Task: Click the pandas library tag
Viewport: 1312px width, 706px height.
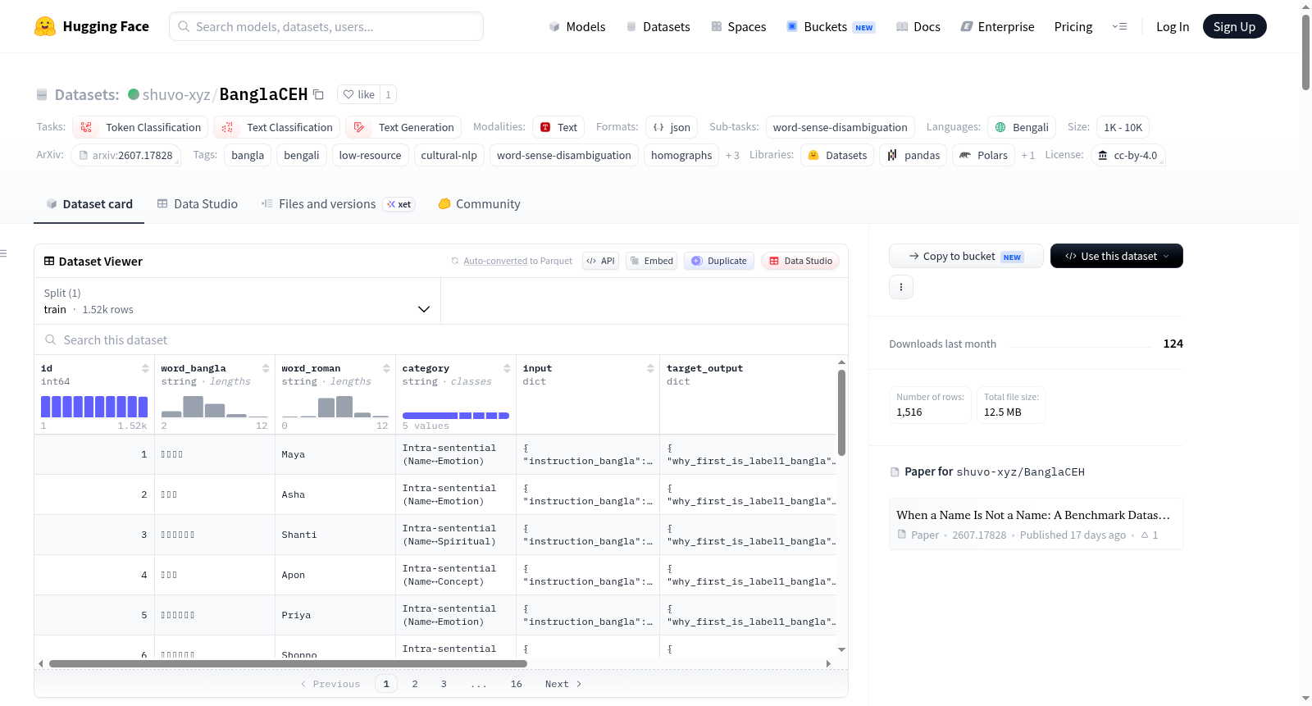Action: tap(913, 155)
